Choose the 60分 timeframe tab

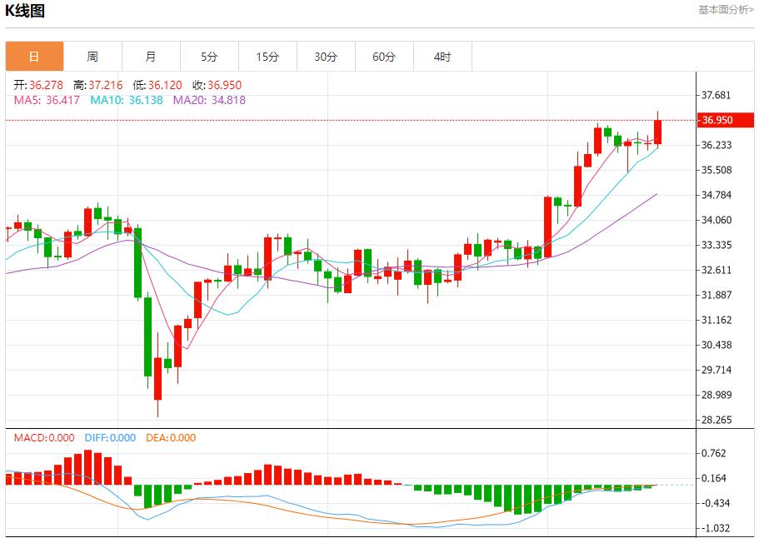[x=384, y=57]
